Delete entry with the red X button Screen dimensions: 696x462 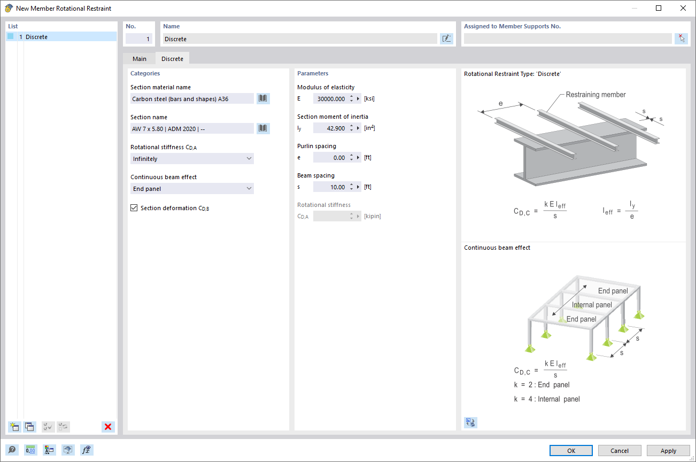pos(107,427)
